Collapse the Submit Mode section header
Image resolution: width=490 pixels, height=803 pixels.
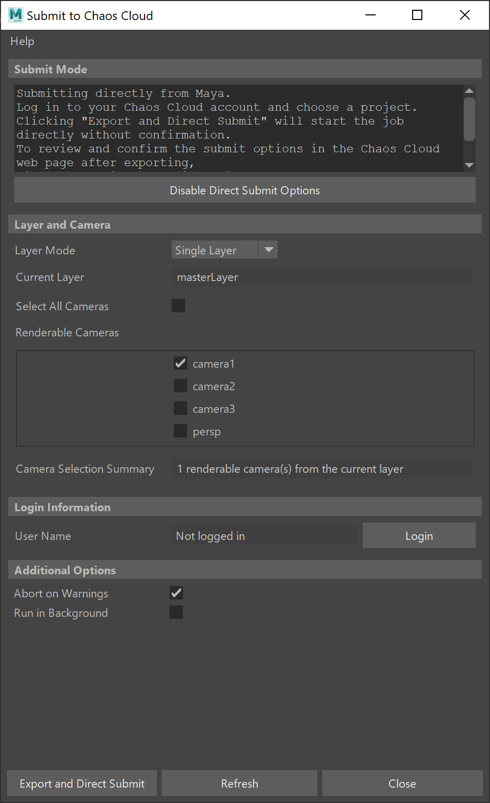[245, 69]
